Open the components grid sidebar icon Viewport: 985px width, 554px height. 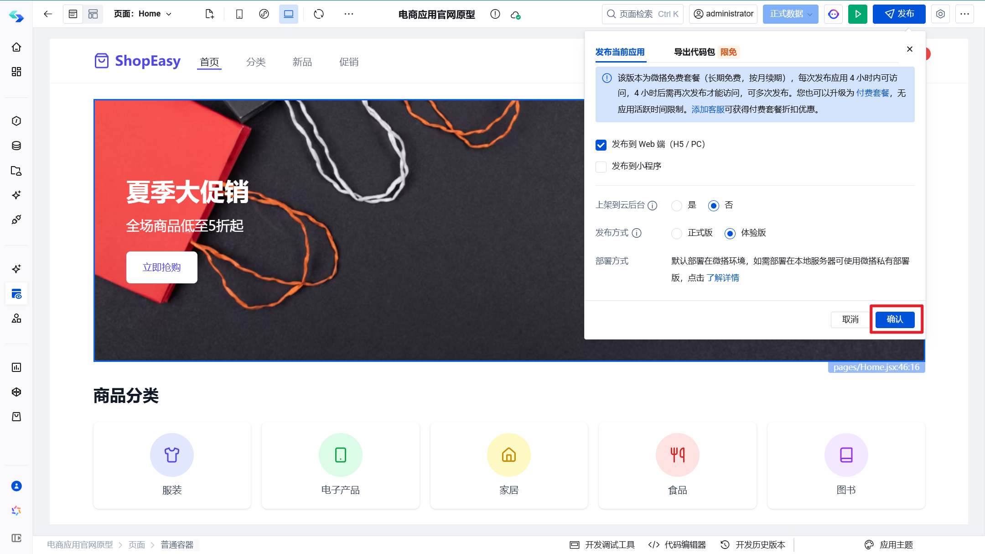[x=16, y=72]
